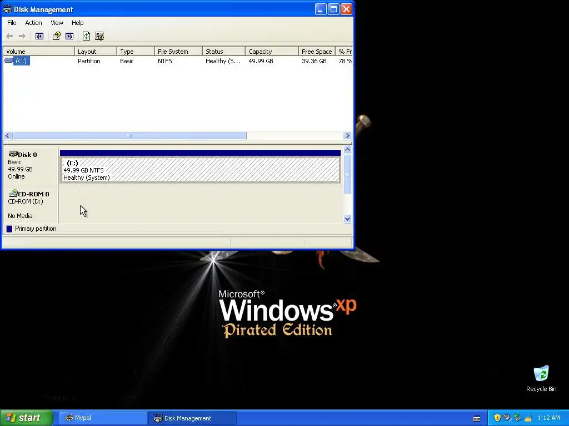Click the webcam-like tray icon
The width and height of the screenshot is (569, 426).
507,418
